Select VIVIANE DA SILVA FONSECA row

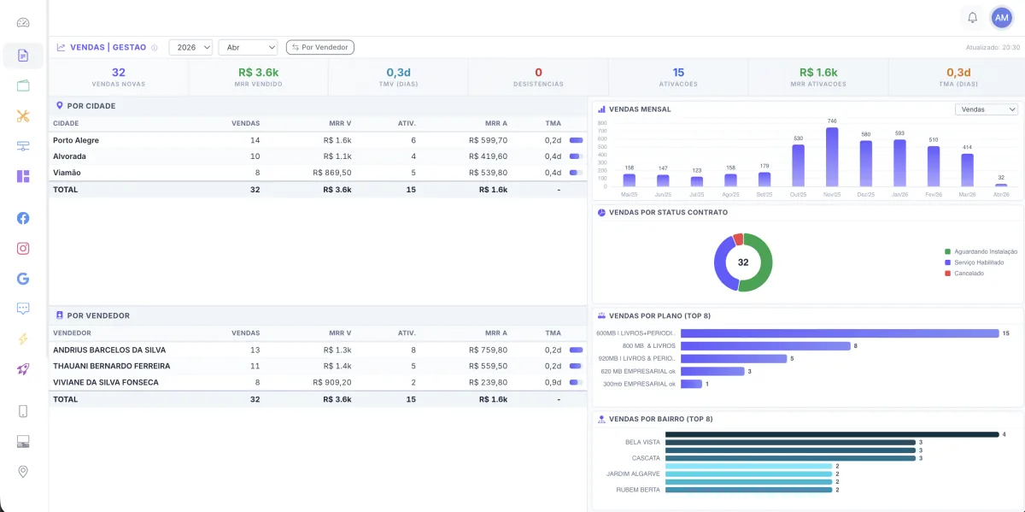pos(318,382)
